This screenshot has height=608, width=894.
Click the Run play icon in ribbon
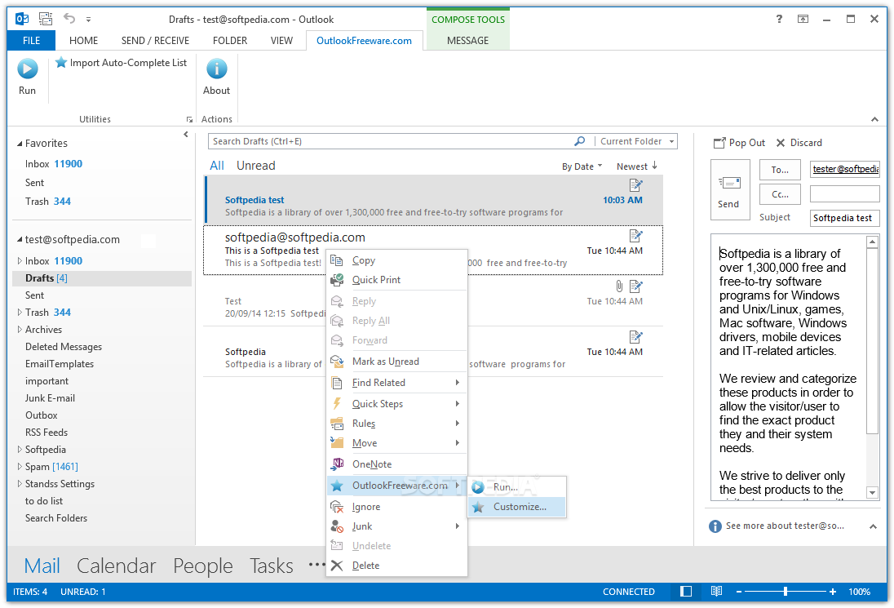click(x=28, y=69)
